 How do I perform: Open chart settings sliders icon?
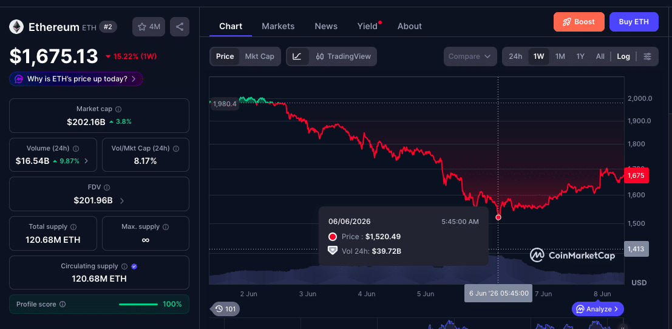pos(648,56)
